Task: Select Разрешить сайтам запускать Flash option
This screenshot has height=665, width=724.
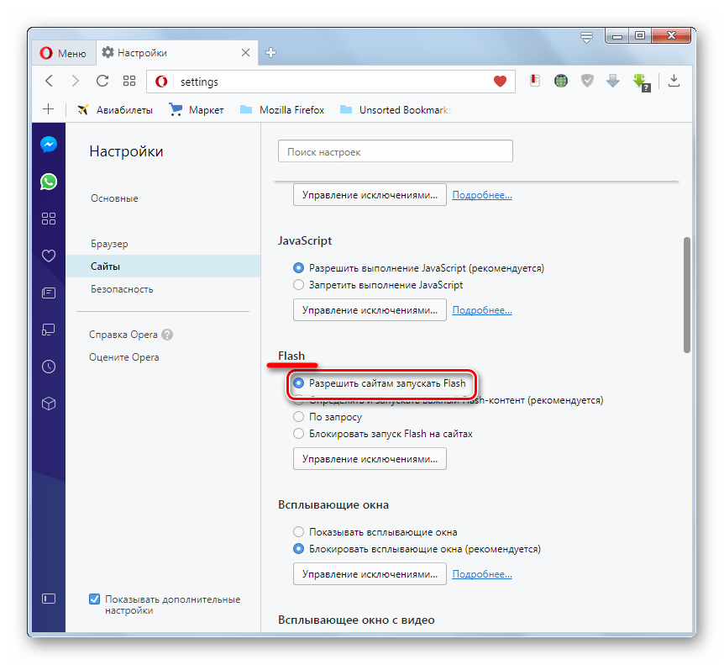Action: click(x=299, y=383)
